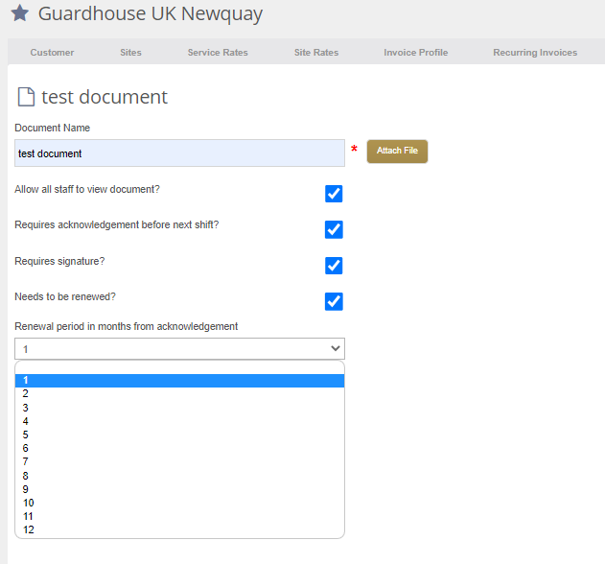
Task: Open the Site Rates tab
Action: 316,53
